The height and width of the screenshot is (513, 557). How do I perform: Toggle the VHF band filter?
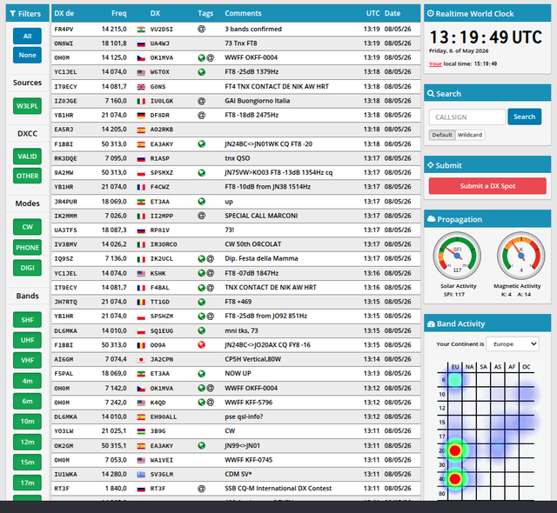click(x=27, y=361)
